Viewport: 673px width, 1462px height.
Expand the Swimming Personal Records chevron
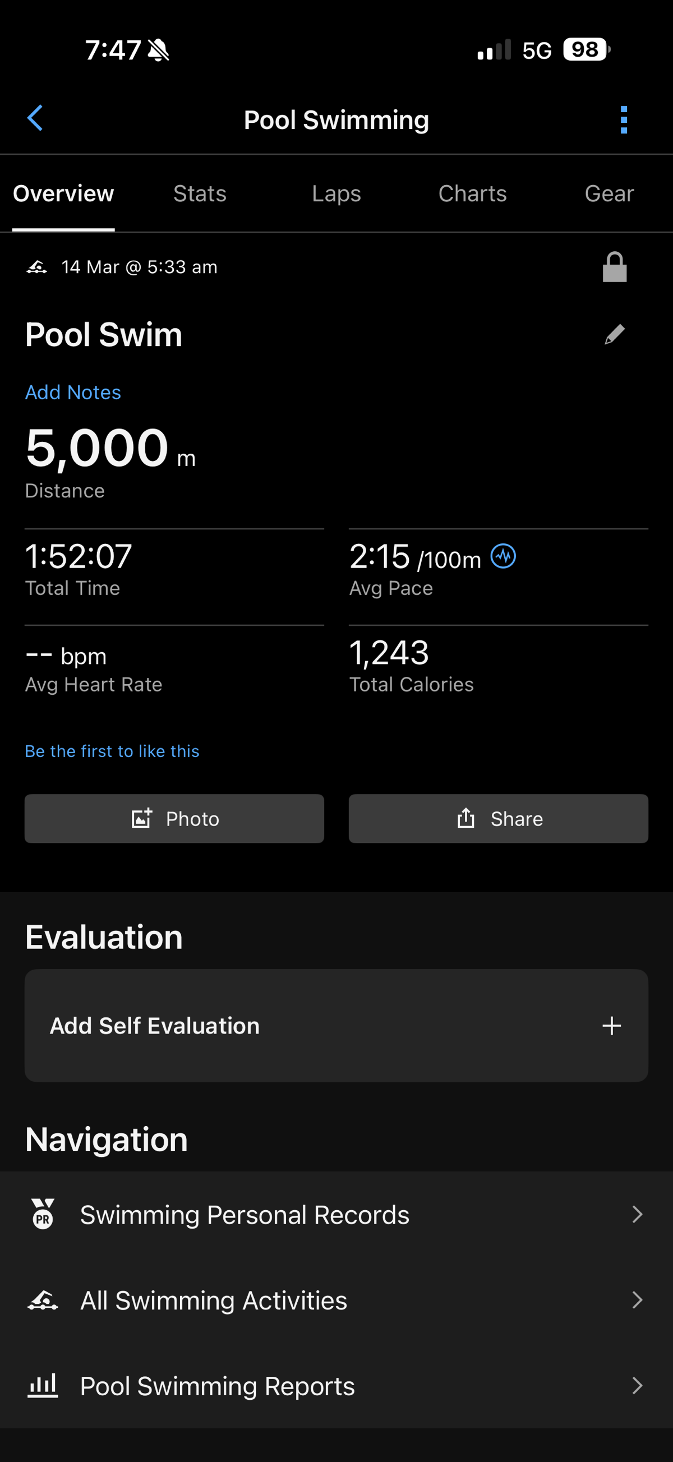point(637,1215)
